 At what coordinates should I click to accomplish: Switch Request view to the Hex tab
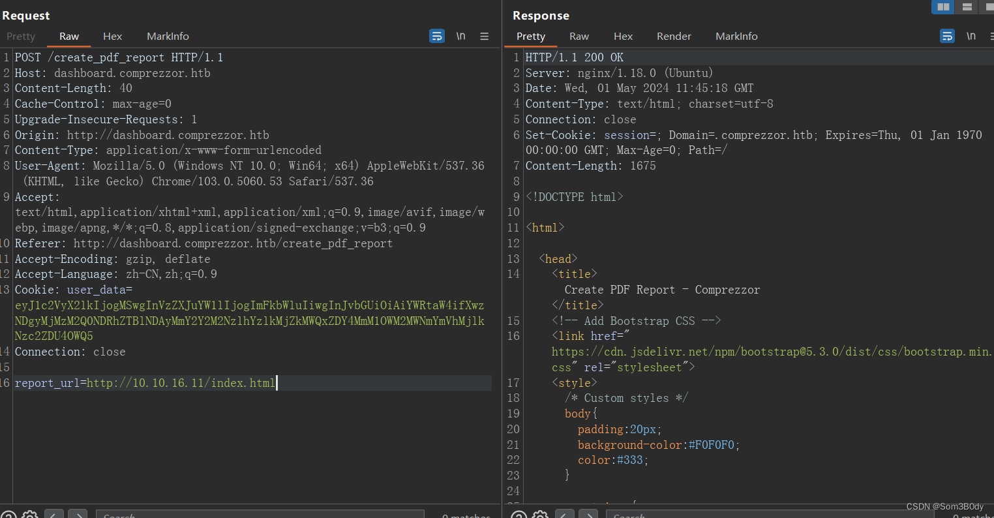(112, 36)
